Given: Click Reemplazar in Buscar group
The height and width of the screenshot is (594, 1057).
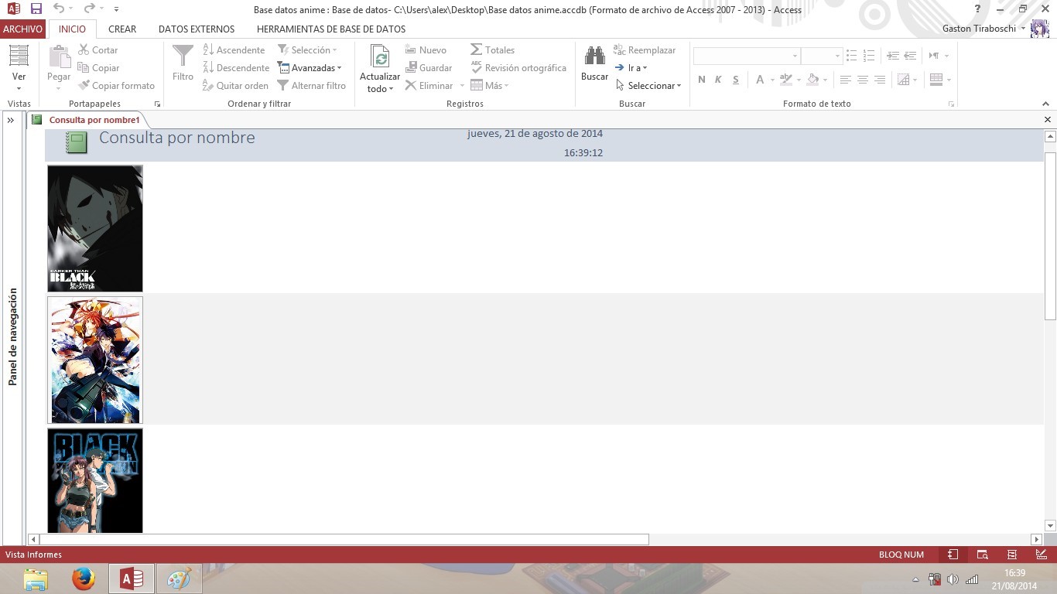Looking at the screenshot, I should coord(645,49).
